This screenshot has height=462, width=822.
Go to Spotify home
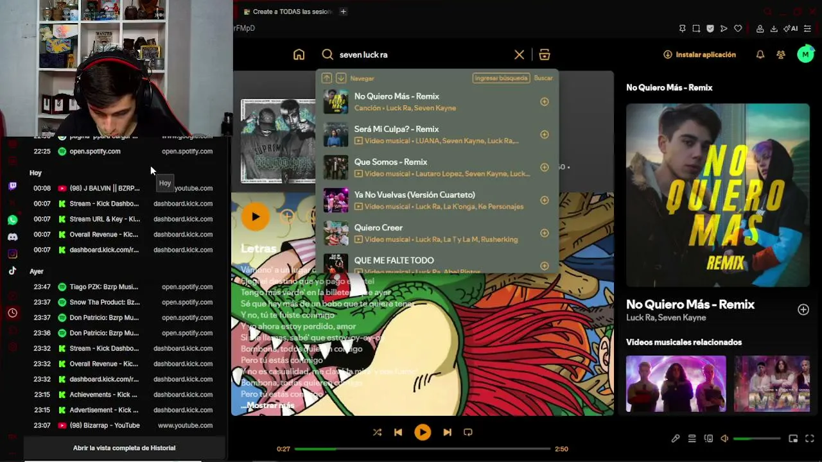point(299,55)
